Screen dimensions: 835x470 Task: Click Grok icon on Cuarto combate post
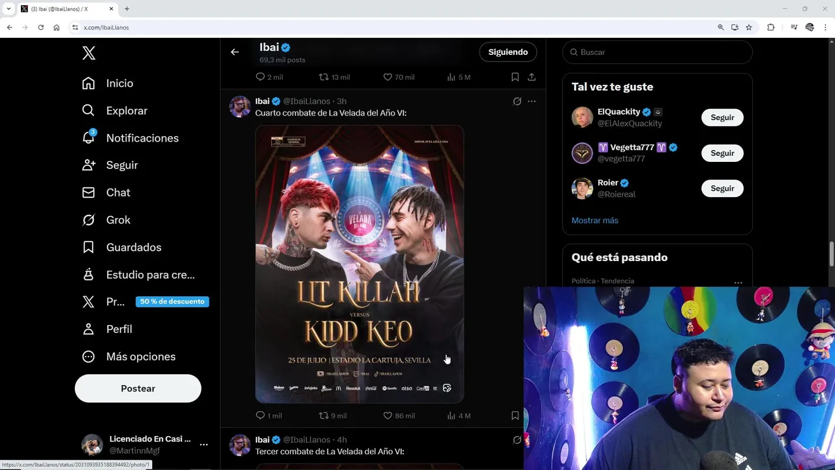(x=517, y=101)
